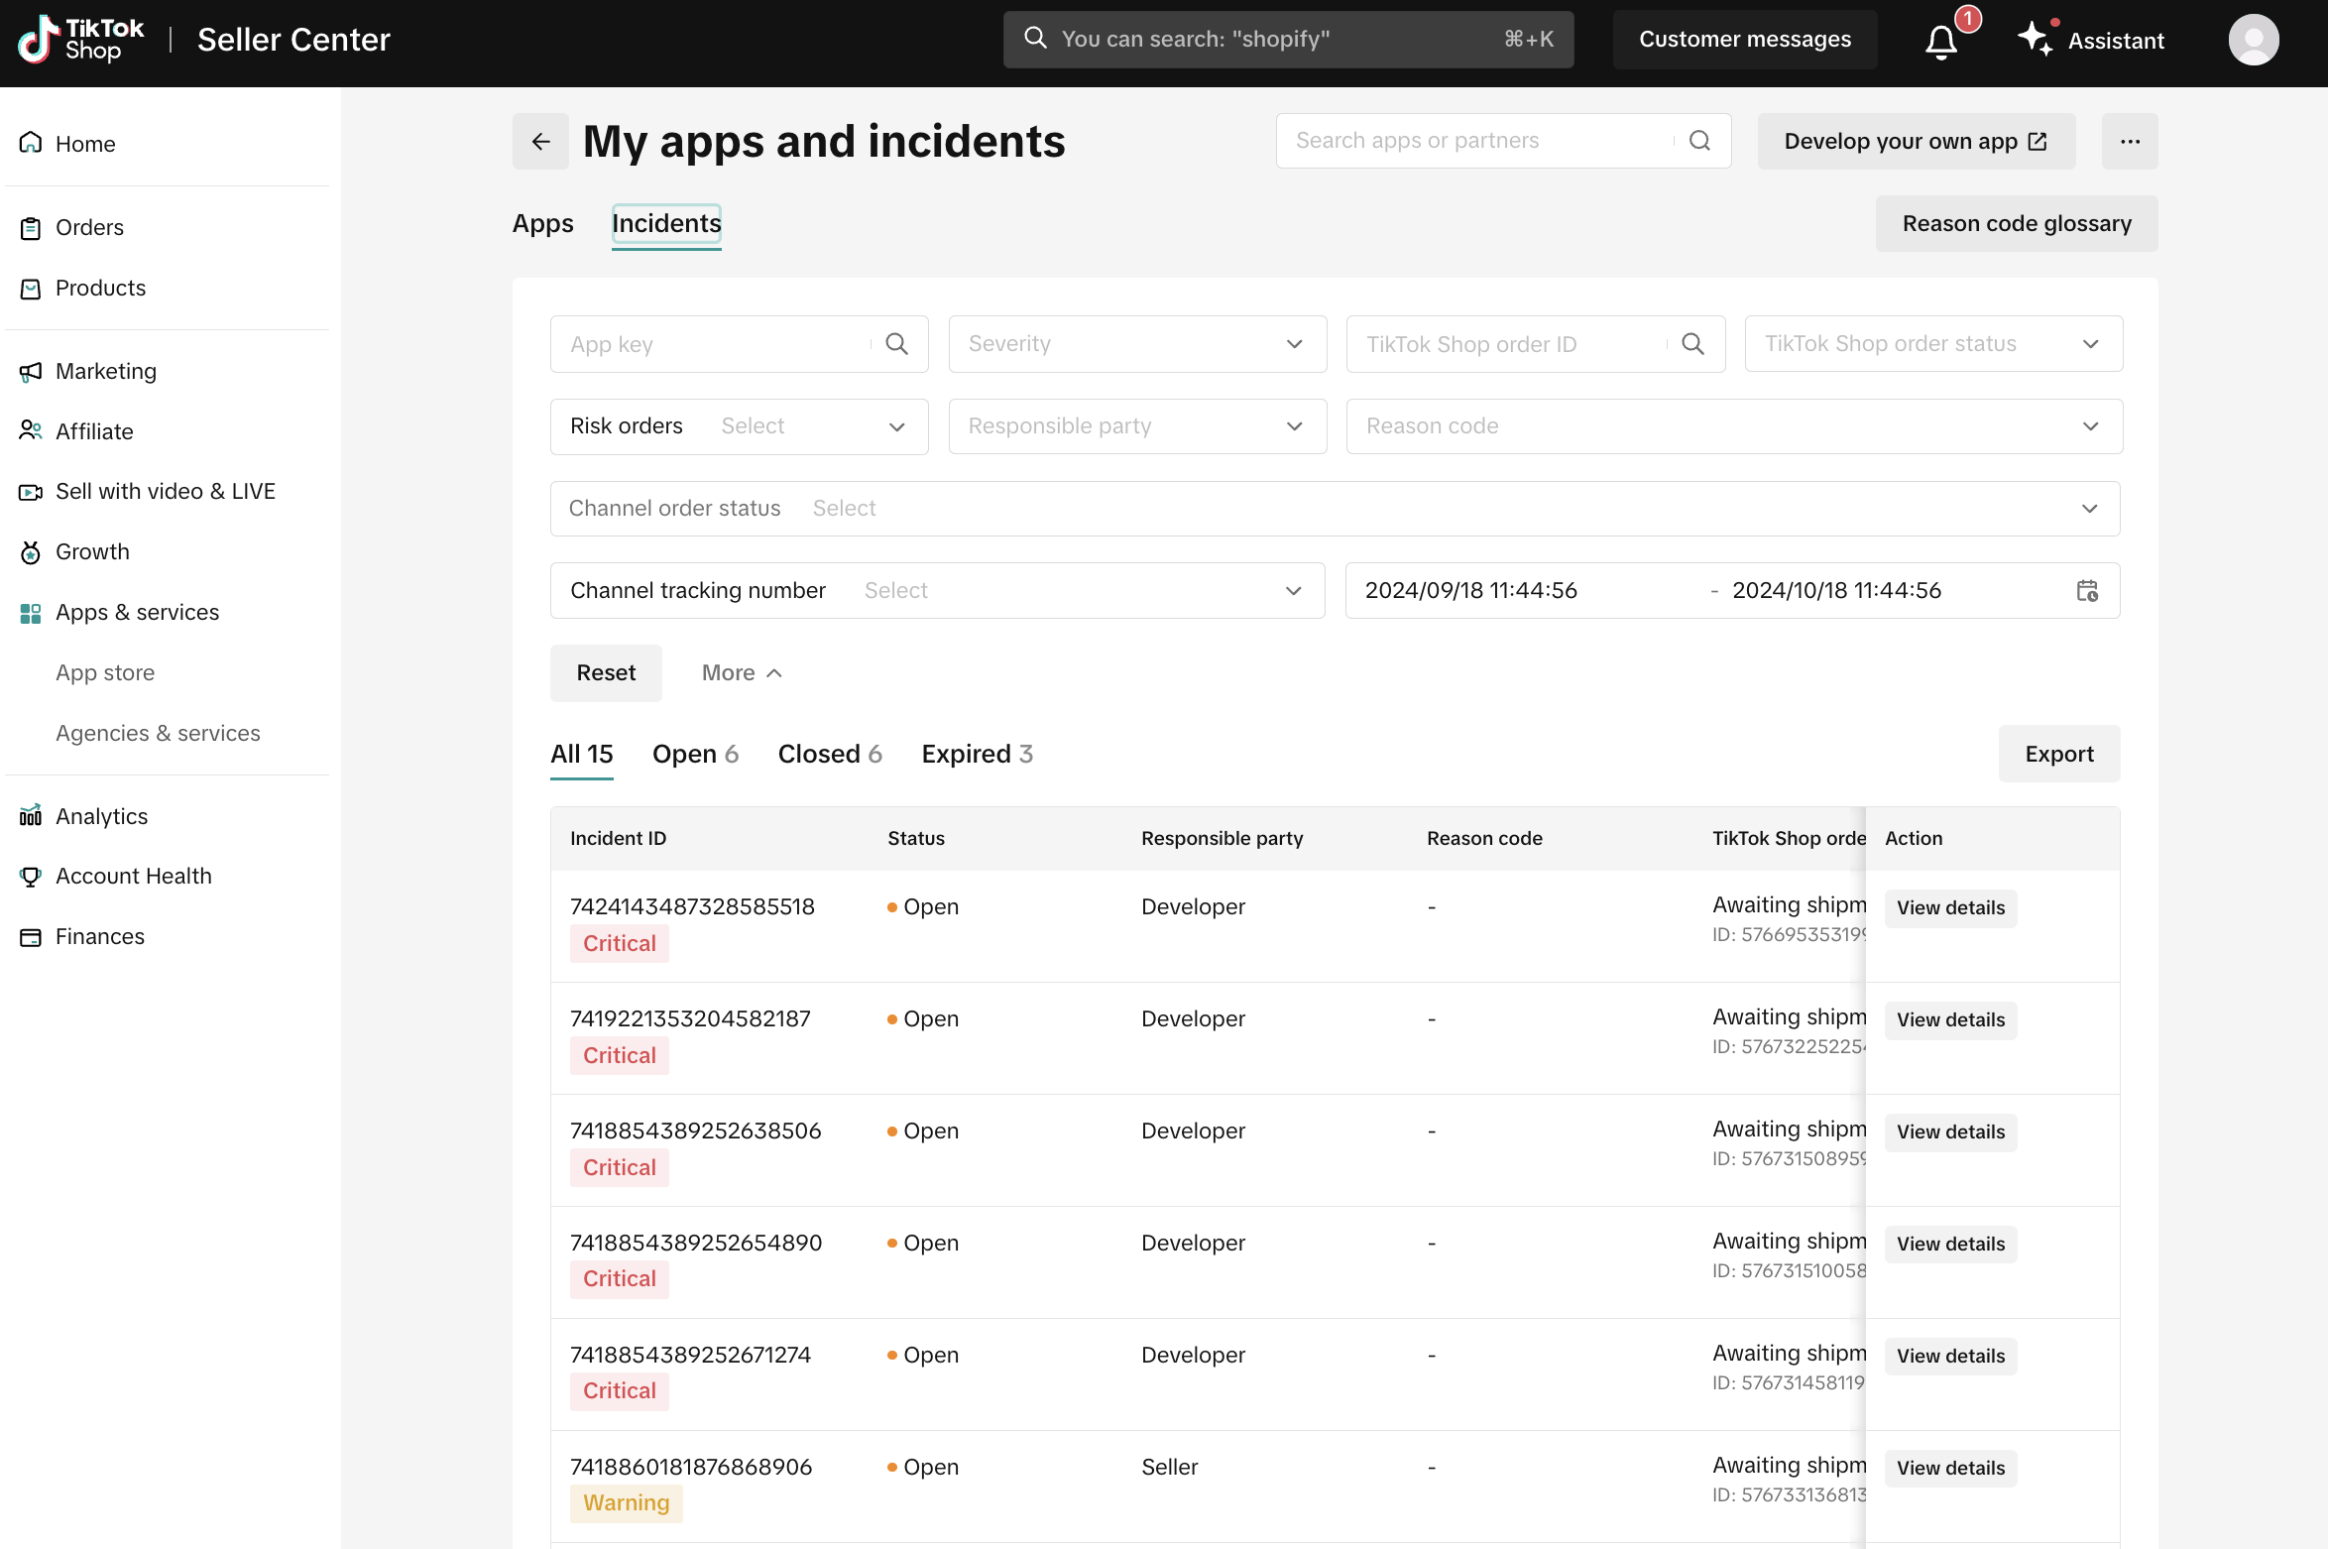Screen dimensions: 2328x1549
Task: Open the Assistant sparkle icon
Action: (x=2035, y=40)
